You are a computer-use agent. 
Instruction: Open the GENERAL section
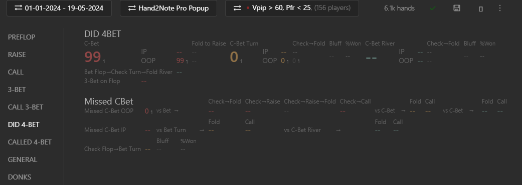22,160
